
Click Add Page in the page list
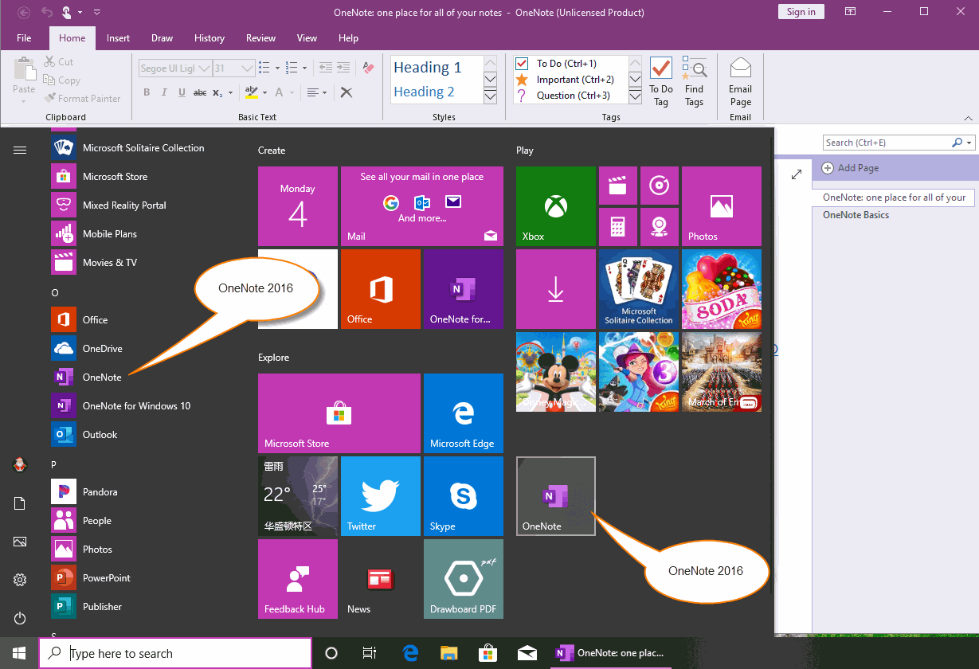[850, 168]
